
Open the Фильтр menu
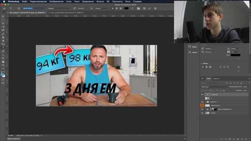coord(100,2)
